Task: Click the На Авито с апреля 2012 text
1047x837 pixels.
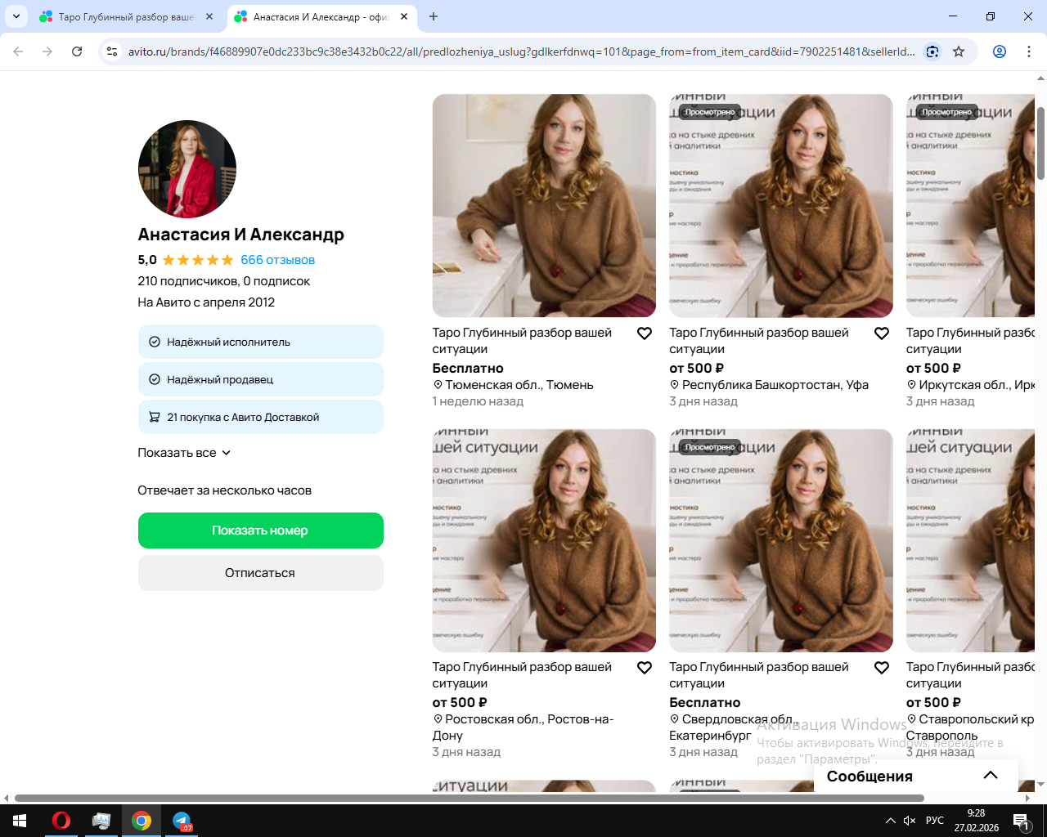Action: (206, 302)
